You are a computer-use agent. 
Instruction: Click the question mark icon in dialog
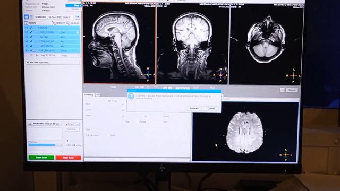coord(131,96)
